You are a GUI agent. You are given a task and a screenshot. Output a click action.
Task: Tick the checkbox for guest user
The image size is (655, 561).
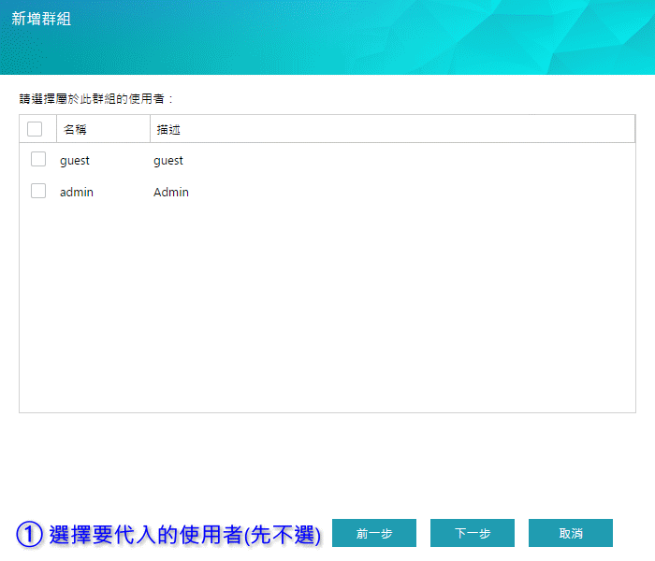[x=38, y=160]
